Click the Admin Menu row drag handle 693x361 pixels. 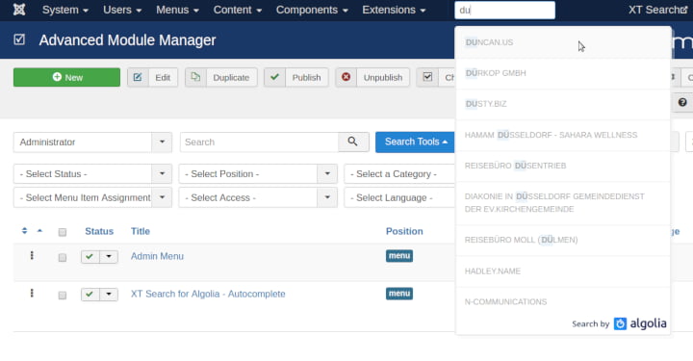[x=32, y=256]
